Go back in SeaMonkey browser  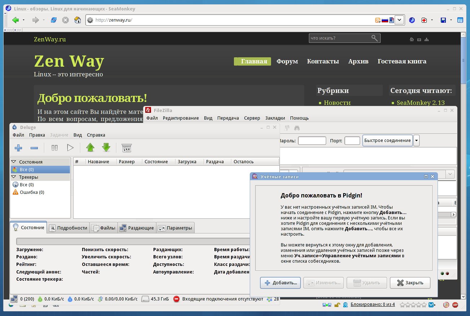(15, 20)
